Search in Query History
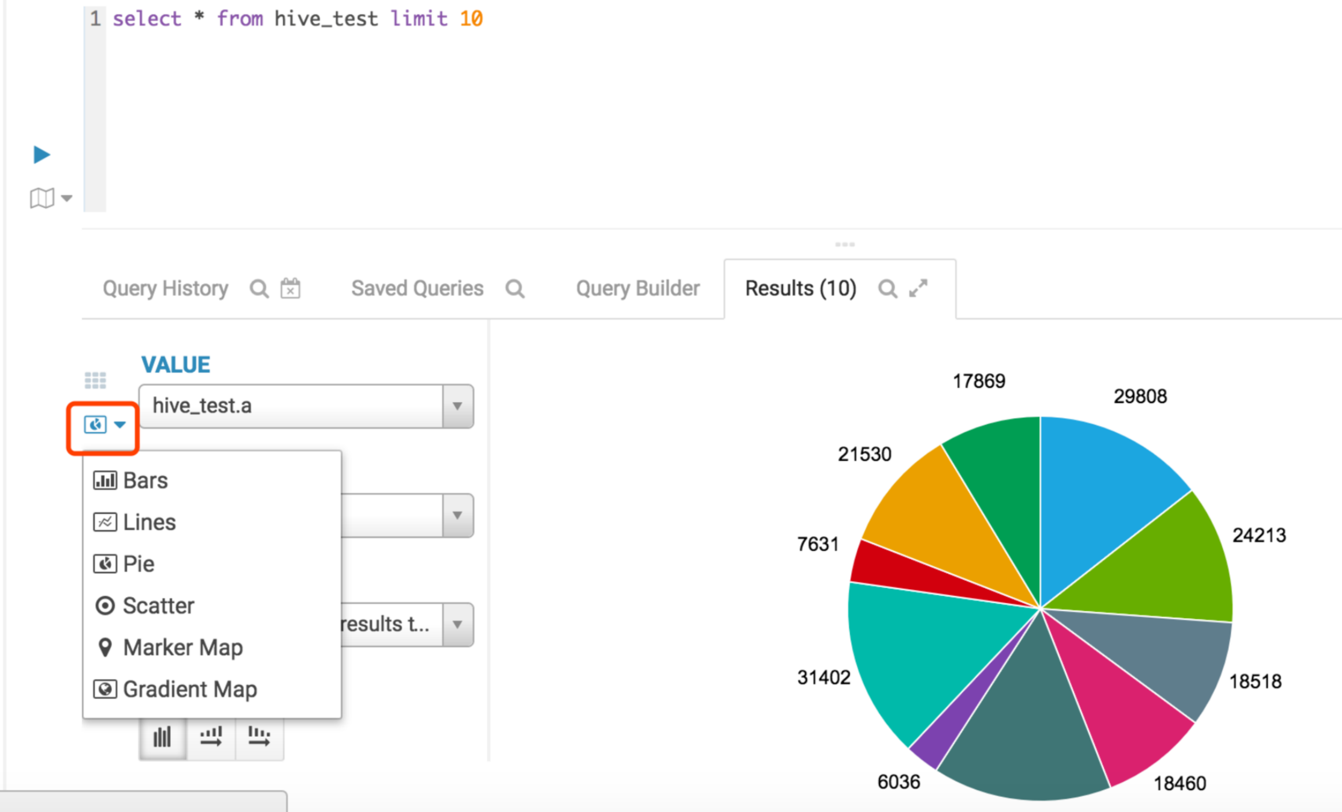Image resolution: width=1342 pixels, height=812 pixels. (259, 289)
